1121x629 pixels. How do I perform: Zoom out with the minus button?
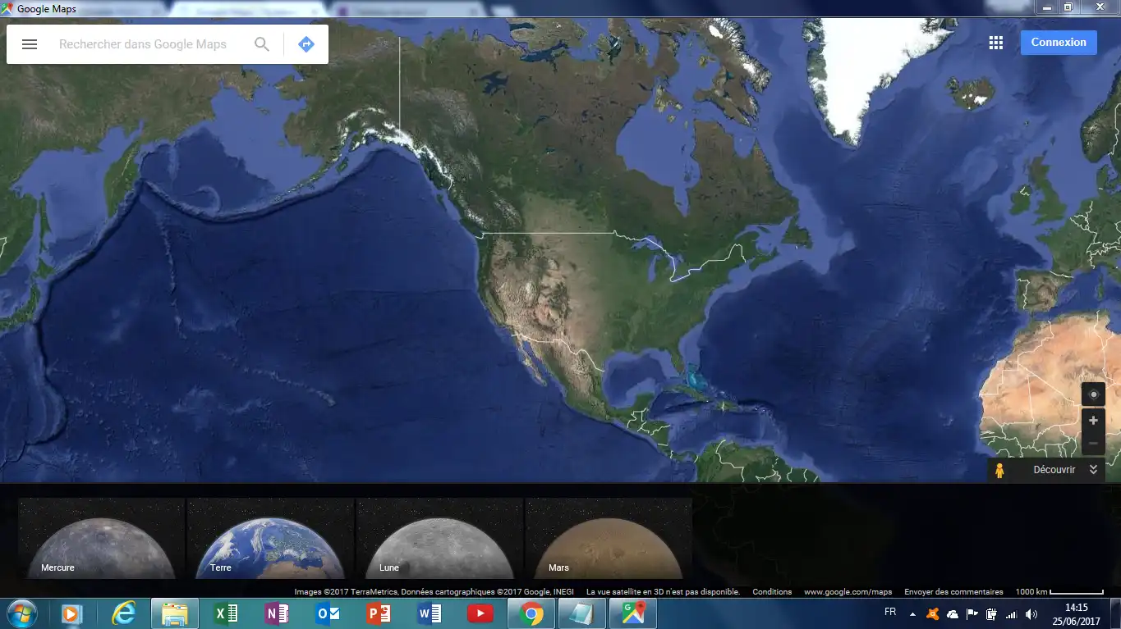pyautogui.click(x=1093, y=444)
